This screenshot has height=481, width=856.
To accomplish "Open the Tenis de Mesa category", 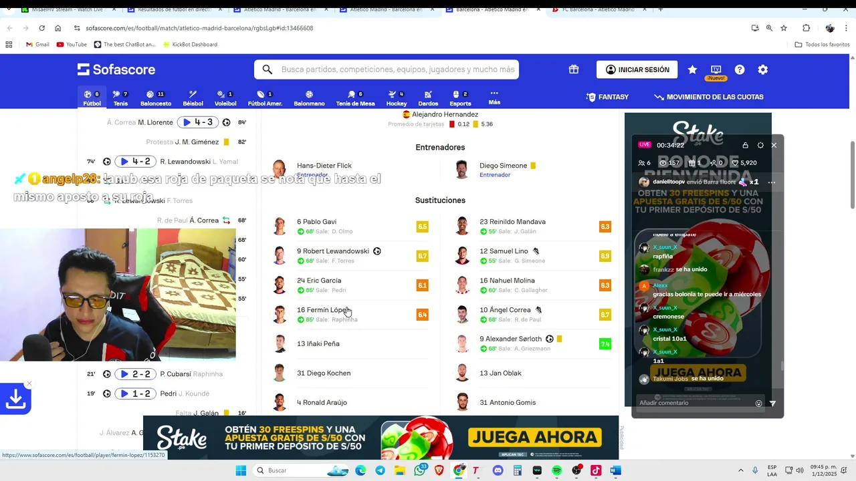I will pos(355,98).
